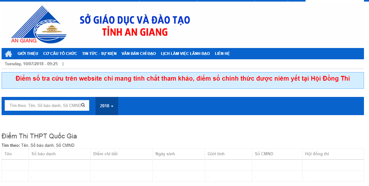Open Lịch Làm Việc Lãnh Đạo menu
The image size is (369, 186).
click(x=185, y=54)
